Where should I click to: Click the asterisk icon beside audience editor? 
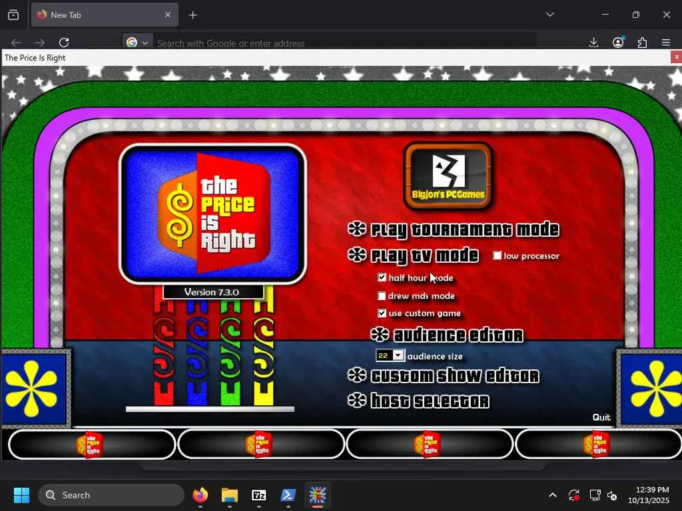(x=380, y=334)
